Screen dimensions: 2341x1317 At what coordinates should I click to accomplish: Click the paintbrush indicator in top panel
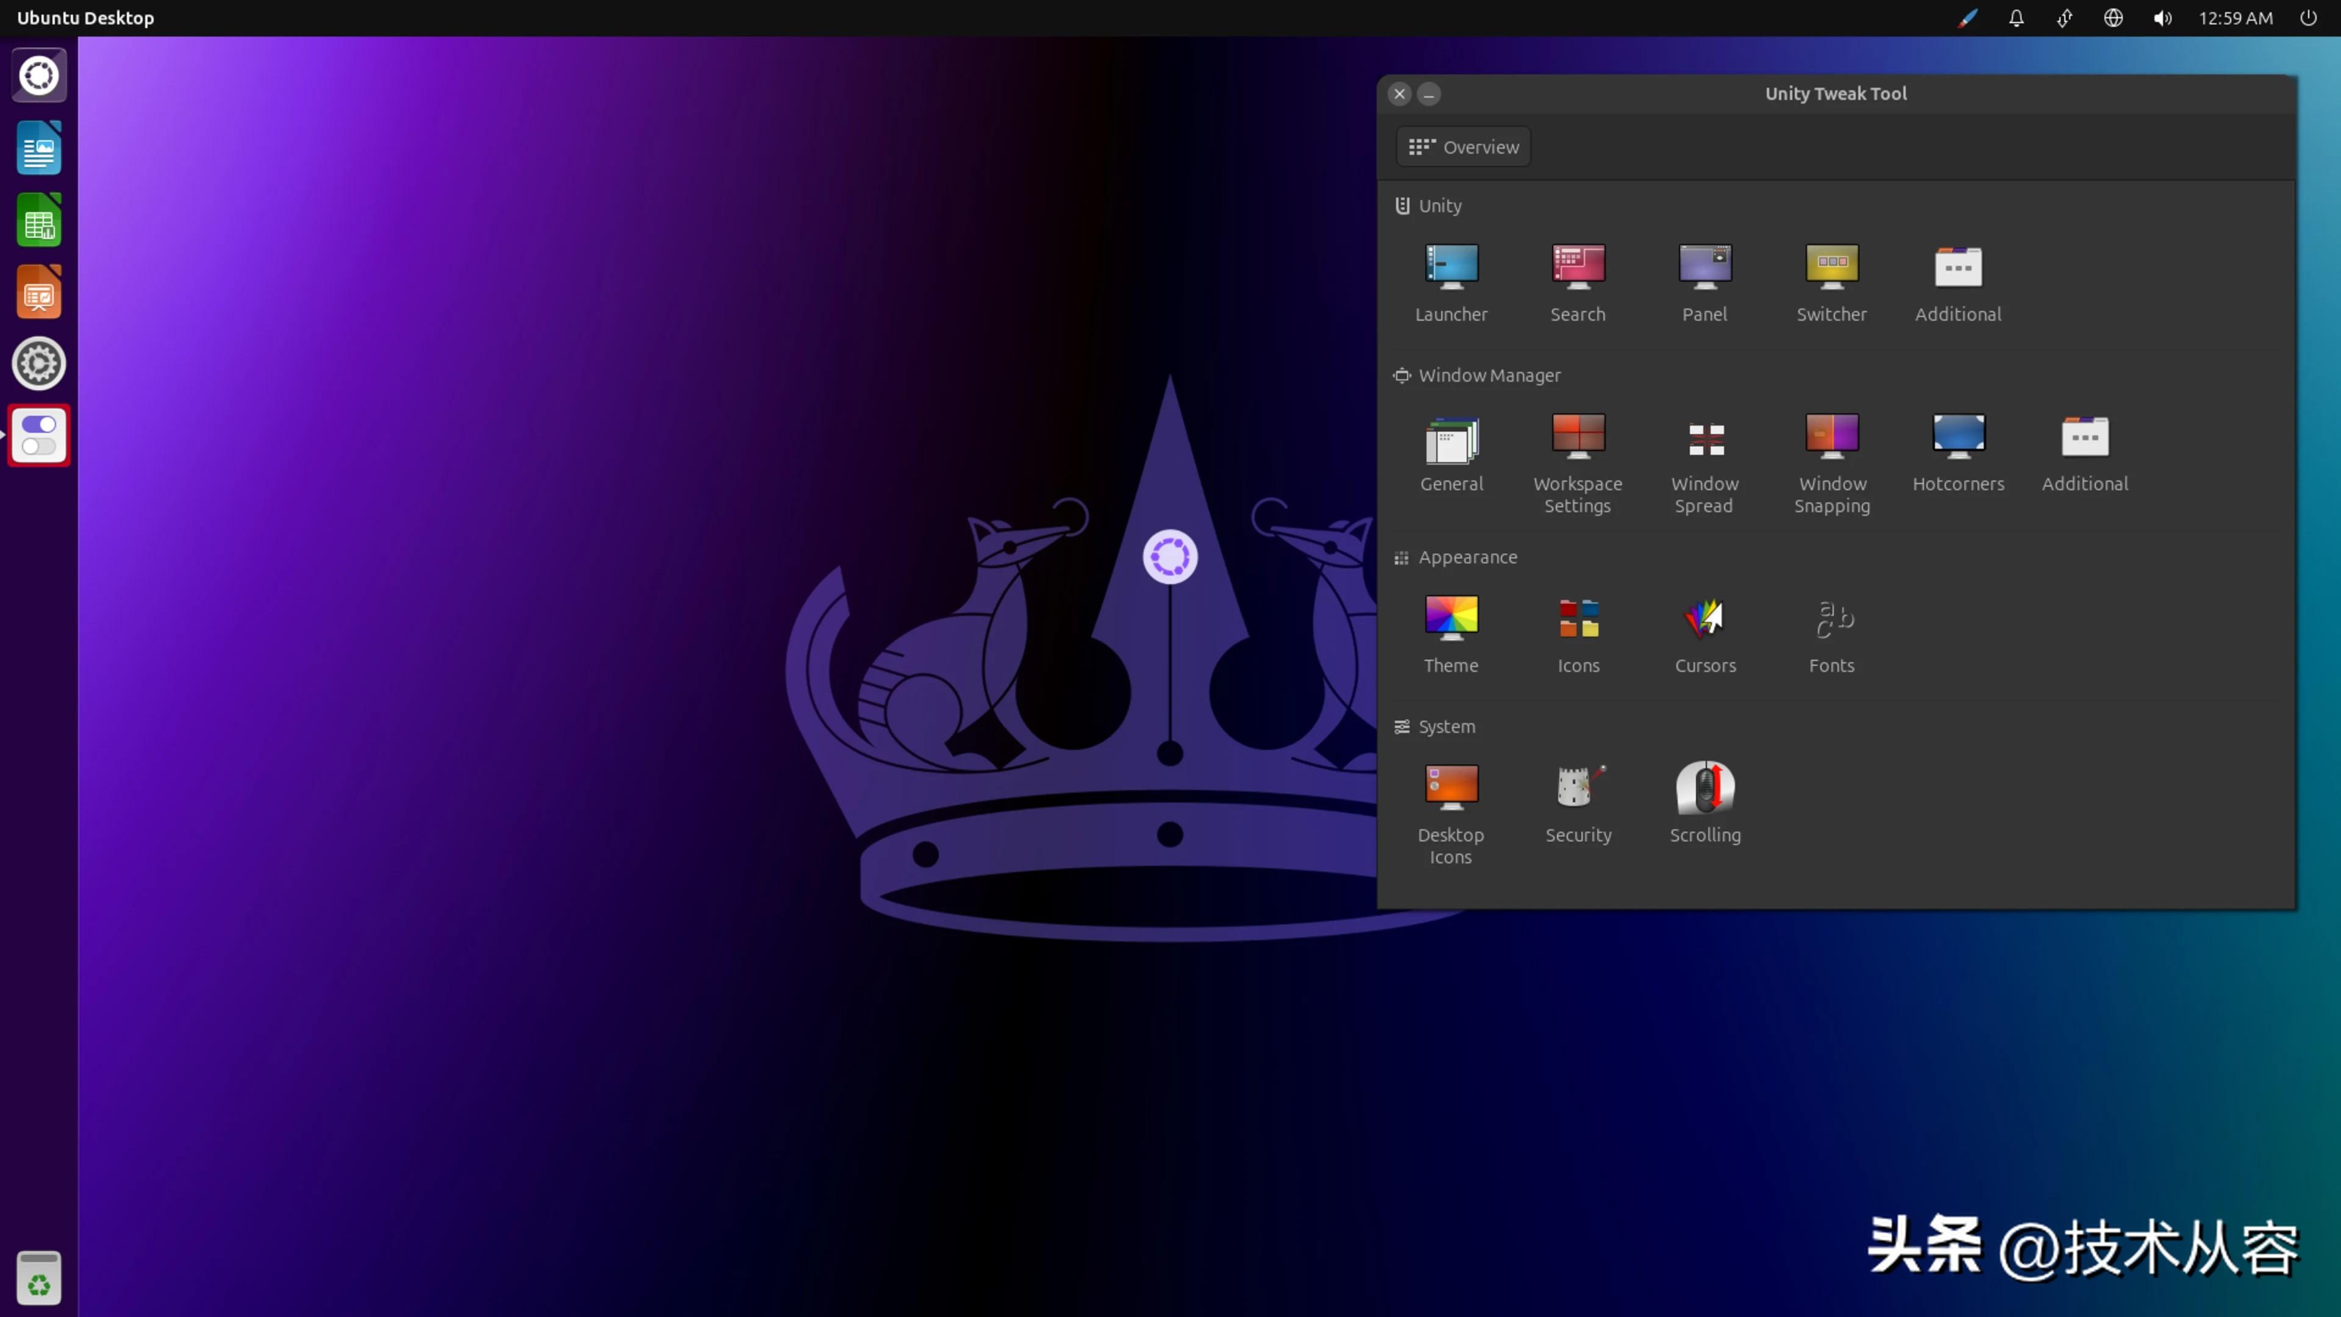(1967, 18)
